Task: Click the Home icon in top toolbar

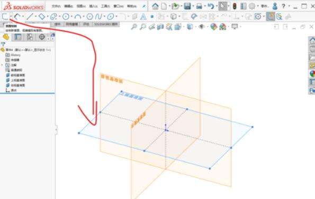Action: click(x=155, y=6)
